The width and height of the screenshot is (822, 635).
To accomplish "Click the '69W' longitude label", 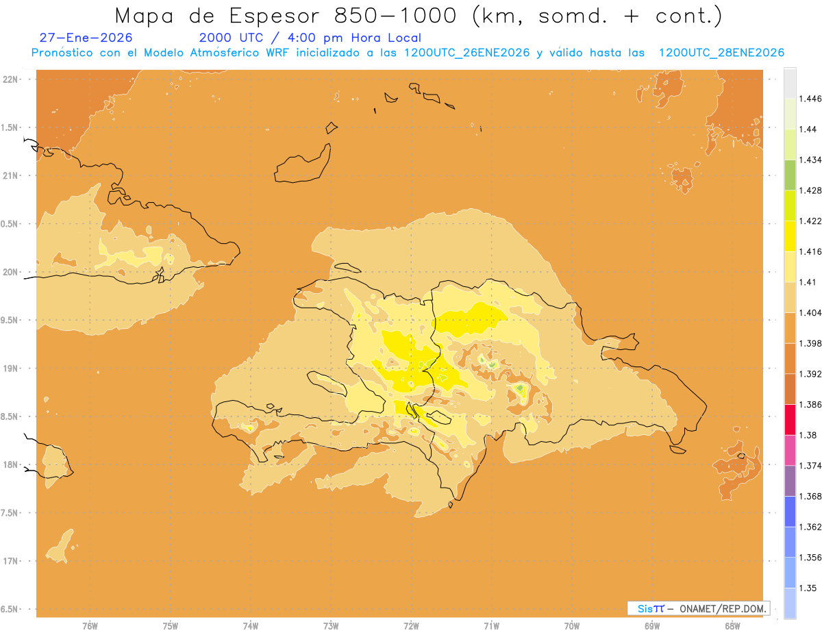I will 651,625.
